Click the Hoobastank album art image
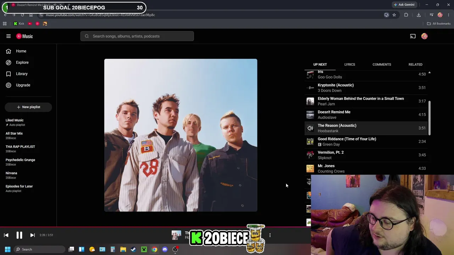 [181, 135]
